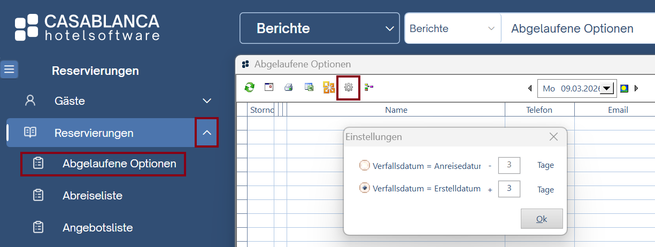Click the Excel export icon
655x247 pixels.
[x=309, y=88]
